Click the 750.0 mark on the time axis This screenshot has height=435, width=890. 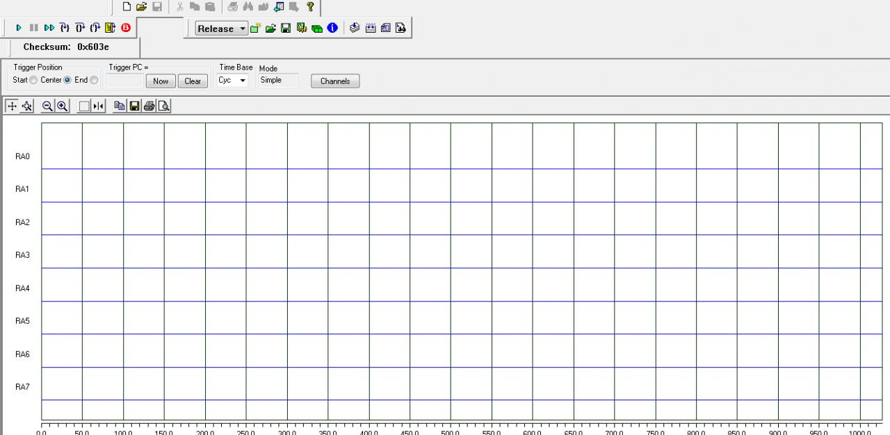(655, 432)
